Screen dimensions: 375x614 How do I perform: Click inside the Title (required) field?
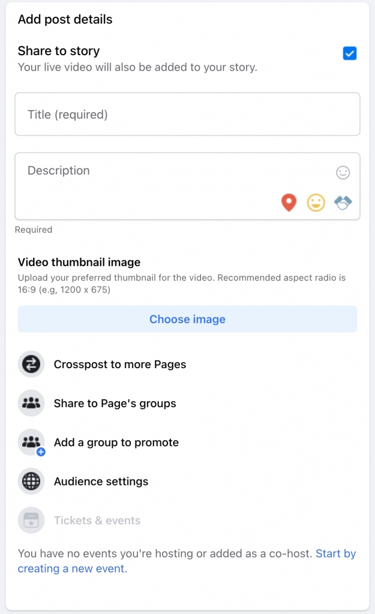[187, 114]
